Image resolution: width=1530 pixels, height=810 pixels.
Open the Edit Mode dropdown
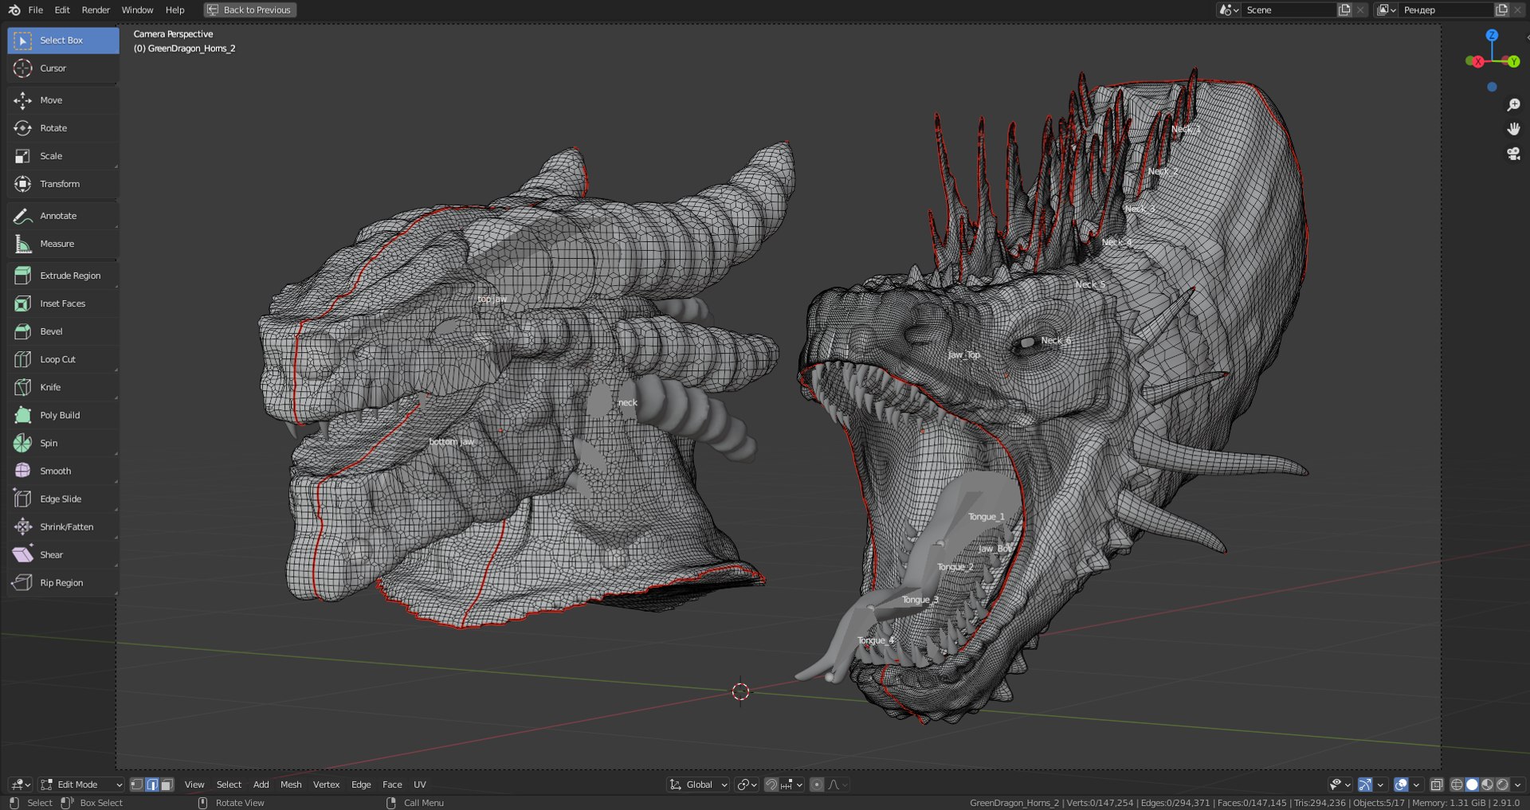tap(81, 785)
